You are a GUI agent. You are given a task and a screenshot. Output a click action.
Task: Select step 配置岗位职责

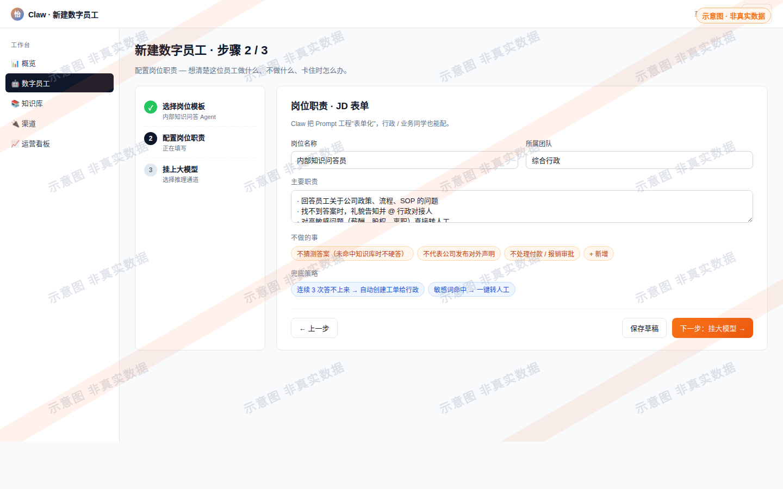point(200,142)
